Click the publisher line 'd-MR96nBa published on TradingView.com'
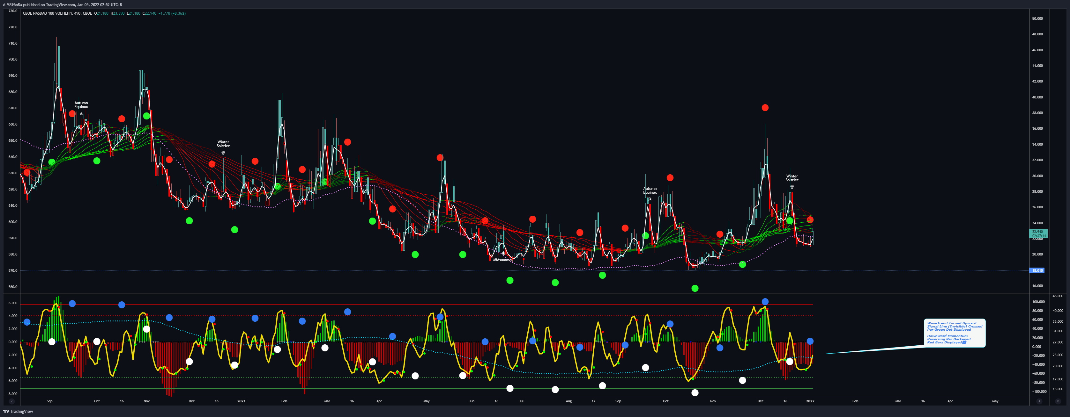This screenshot has width=1070, height=417. 40,4
